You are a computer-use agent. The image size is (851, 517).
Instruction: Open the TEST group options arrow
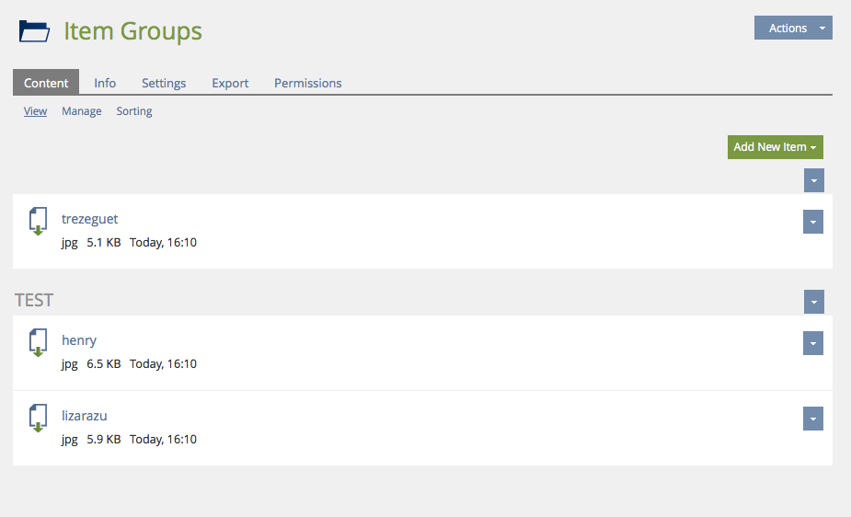tap(813, 302)
